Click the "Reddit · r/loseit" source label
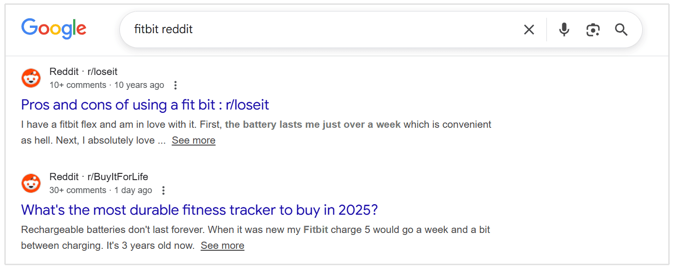The width and height of the screenshot is (674, 269). [83, 72]
